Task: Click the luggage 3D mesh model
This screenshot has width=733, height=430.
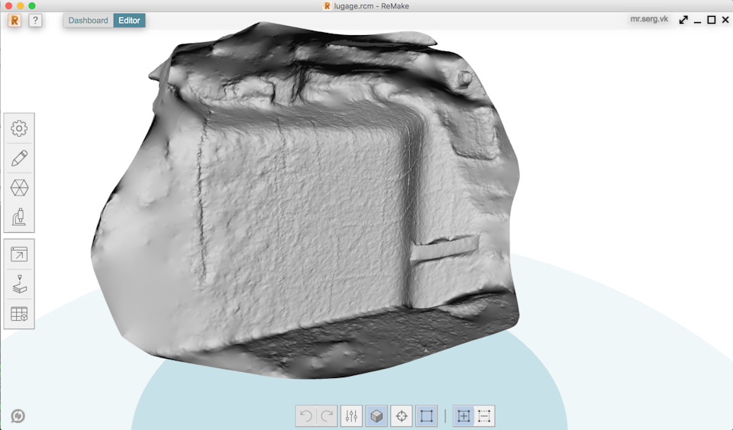Action: point(304,201)
